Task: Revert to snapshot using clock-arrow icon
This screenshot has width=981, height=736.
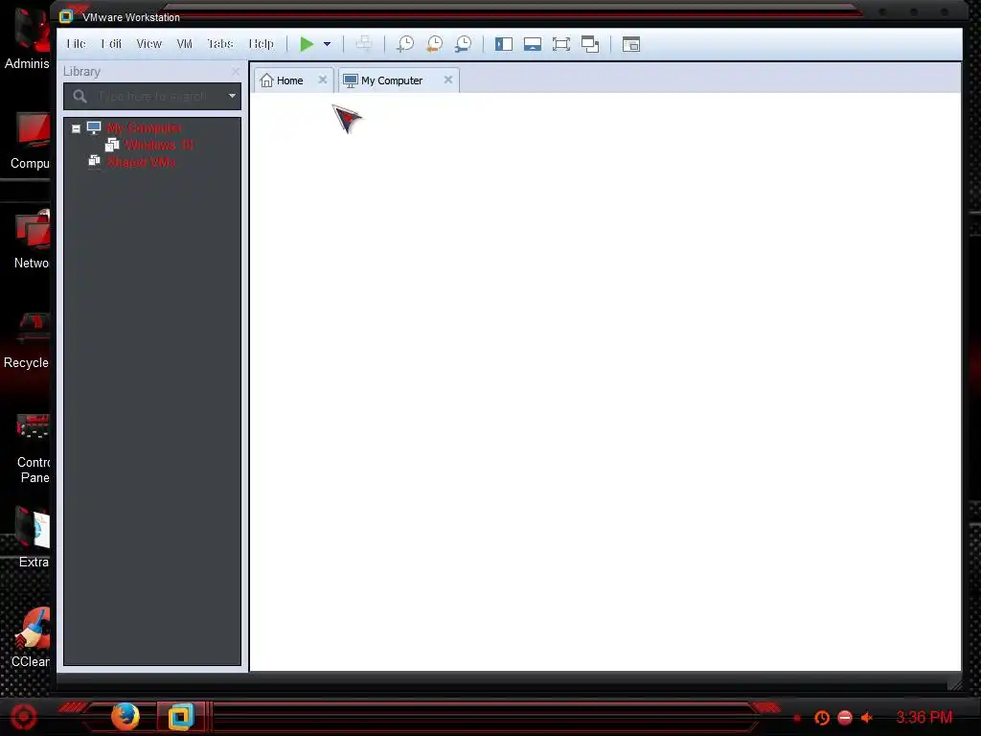Action: (x=434, y=44)
